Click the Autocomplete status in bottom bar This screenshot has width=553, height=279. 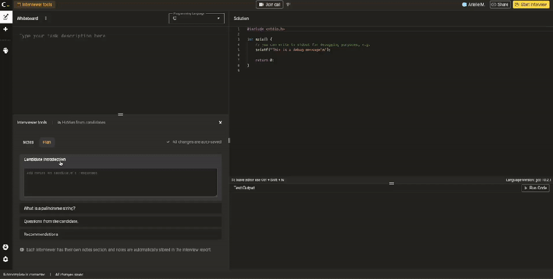24,274
